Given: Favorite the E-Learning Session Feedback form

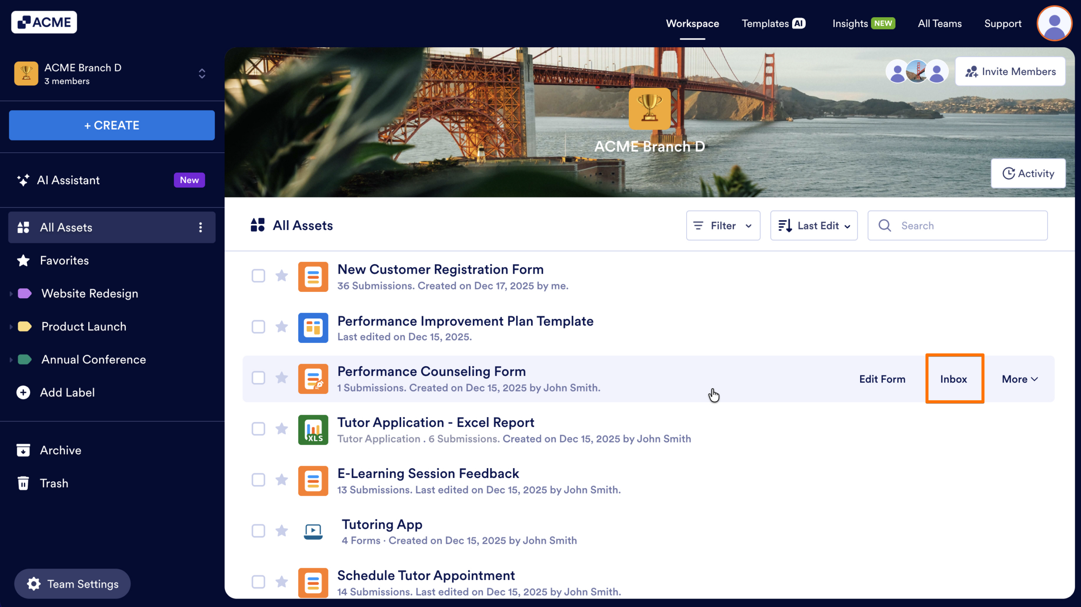Looking at the screenshot, I should 282,480.
